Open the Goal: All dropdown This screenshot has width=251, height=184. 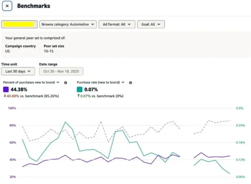(151, 24)
